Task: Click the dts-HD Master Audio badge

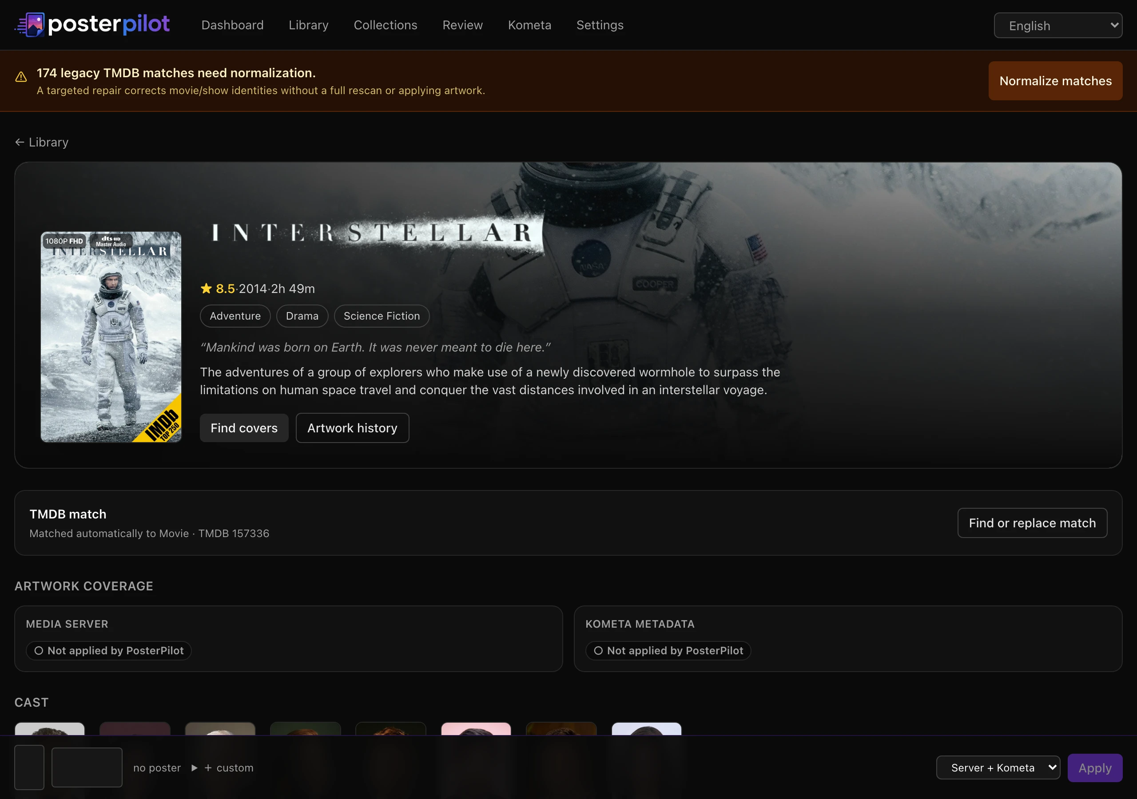Action: [x=111, y=241]
